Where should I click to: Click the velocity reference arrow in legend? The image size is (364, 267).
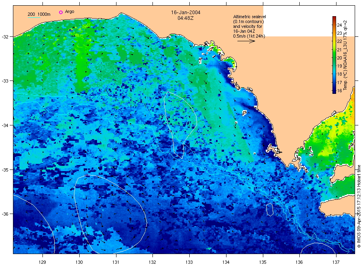pyautogui.click(x=246, y=41)
